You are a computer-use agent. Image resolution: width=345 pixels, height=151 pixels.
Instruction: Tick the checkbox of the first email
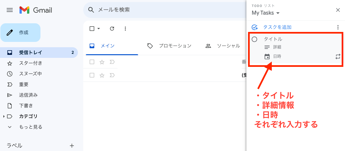(92, 62)
